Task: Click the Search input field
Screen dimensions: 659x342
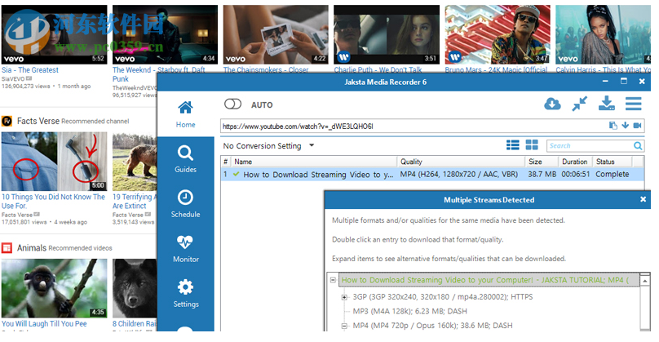Action: pyautogui.click(x=590, y=145)
